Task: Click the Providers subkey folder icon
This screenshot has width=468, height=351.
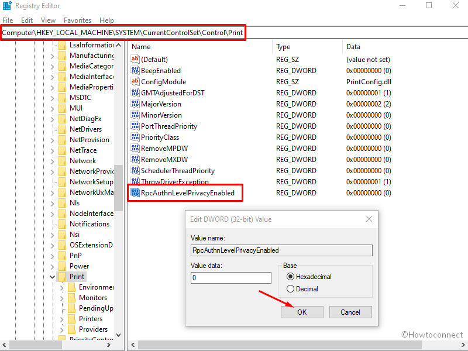Action: point(71,329)
